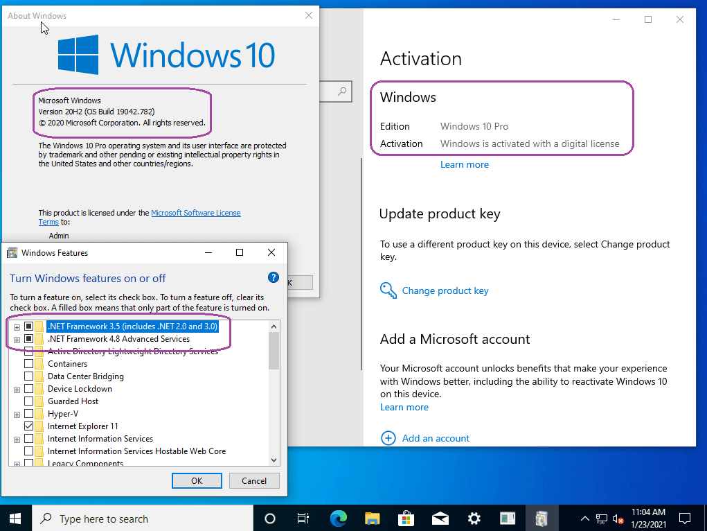
Task: Click the Guarded Host folder icon
Action: [39, 401]
